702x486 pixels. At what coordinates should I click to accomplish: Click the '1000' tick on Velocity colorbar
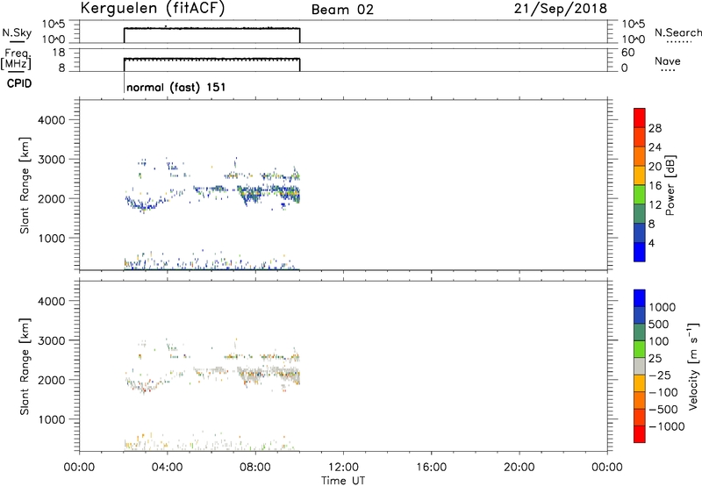[663, 307]
